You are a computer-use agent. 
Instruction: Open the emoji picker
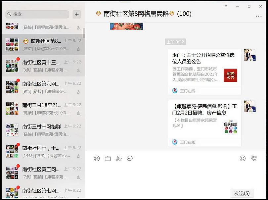tap(97, 159)
